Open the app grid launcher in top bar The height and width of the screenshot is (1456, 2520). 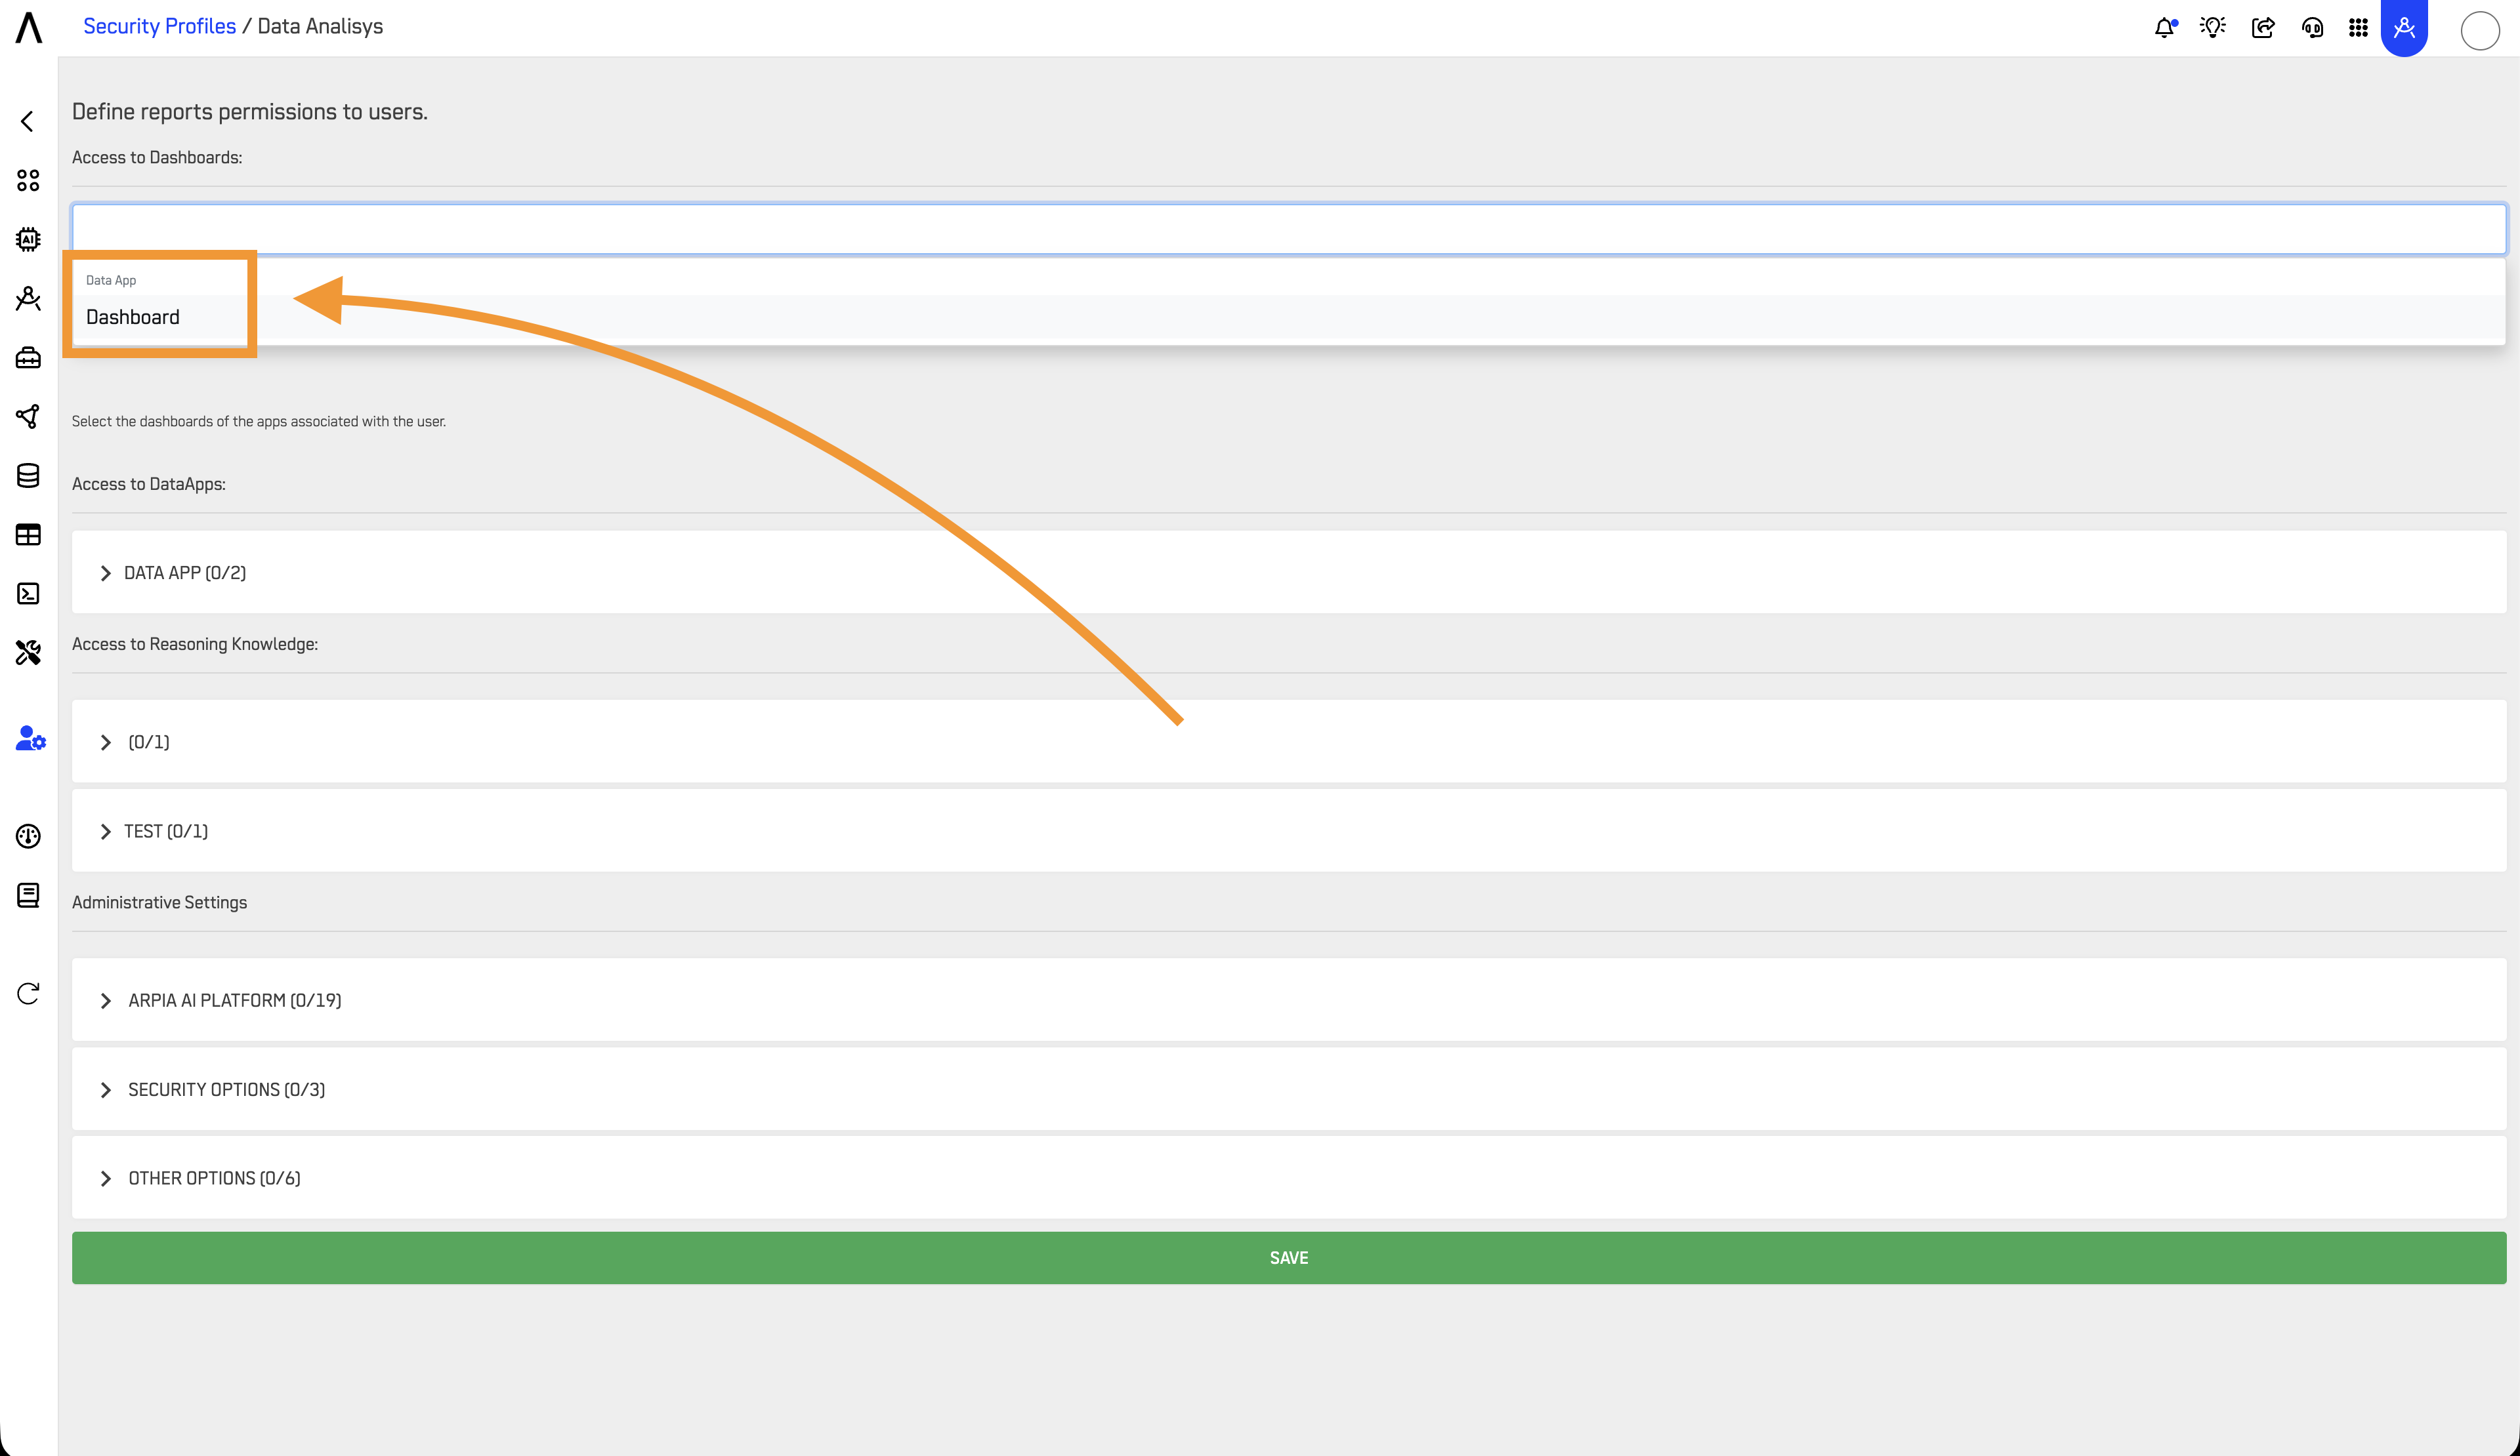(2358, 27)
